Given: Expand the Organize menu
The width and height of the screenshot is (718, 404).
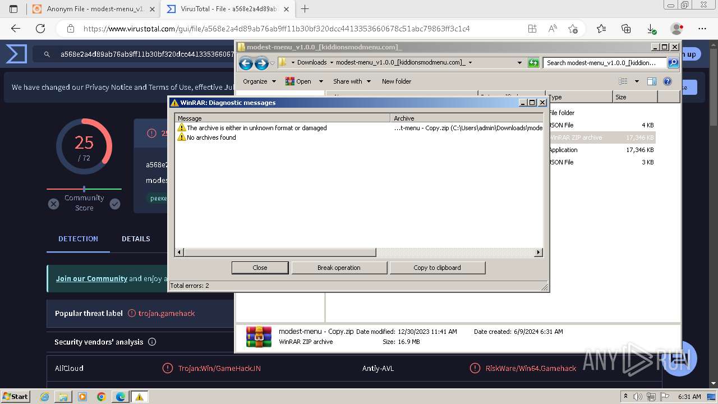Looking at the screenshot, I should [x=259, y=81].
